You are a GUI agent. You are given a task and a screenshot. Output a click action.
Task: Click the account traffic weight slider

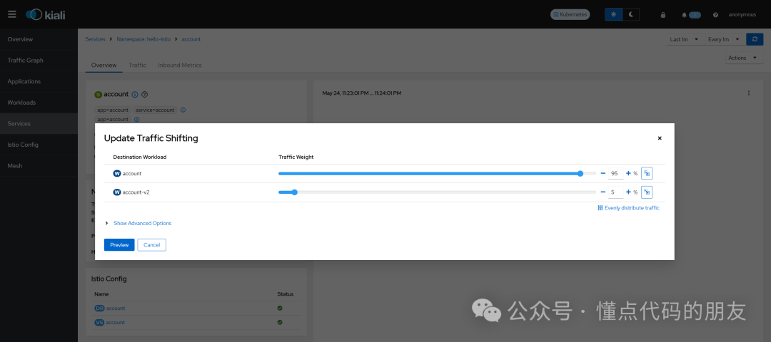[437, 173]
